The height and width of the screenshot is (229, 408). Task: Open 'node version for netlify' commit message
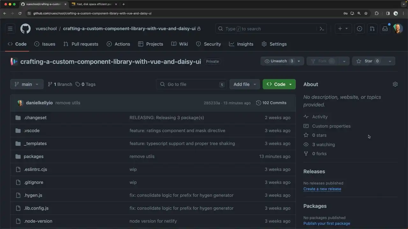(x=153, y=221)
